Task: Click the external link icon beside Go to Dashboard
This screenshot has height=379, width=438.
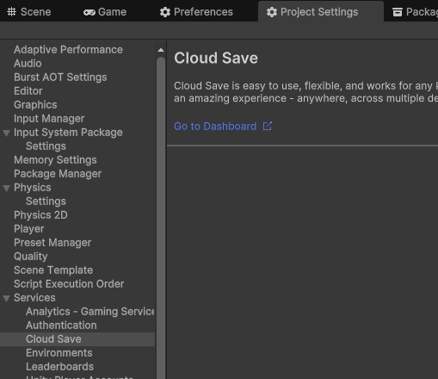Action: pyautogui.click(x=268, y=126)
